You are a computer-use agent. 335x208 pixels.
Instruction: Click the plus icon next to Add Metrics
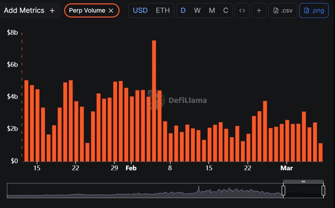(x=52, y=10)
